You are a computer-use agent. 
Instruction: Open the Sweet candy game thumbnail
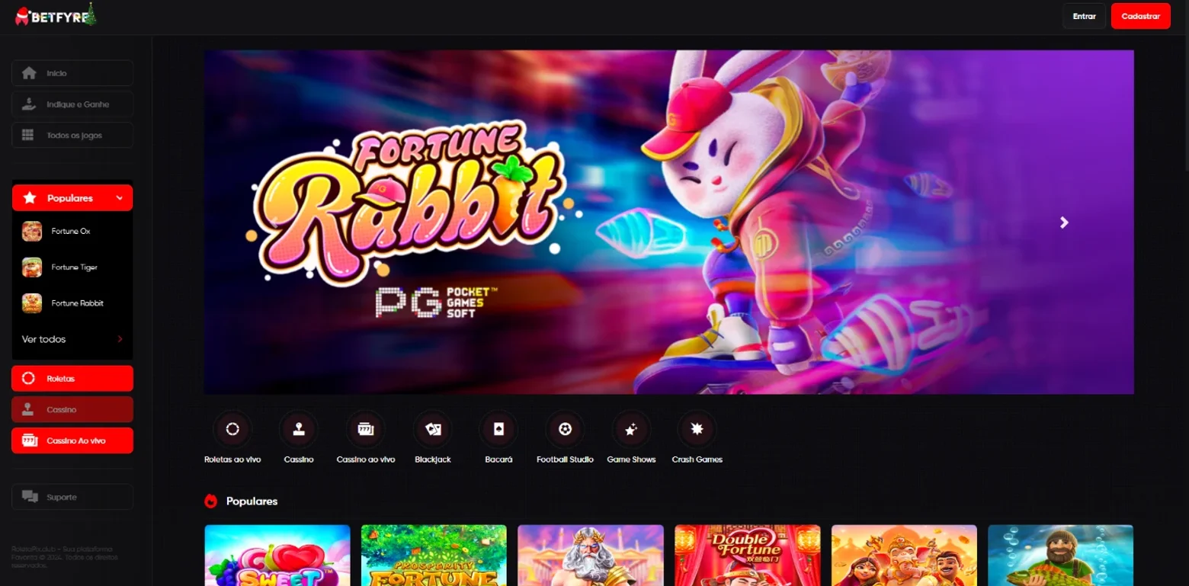277,556
